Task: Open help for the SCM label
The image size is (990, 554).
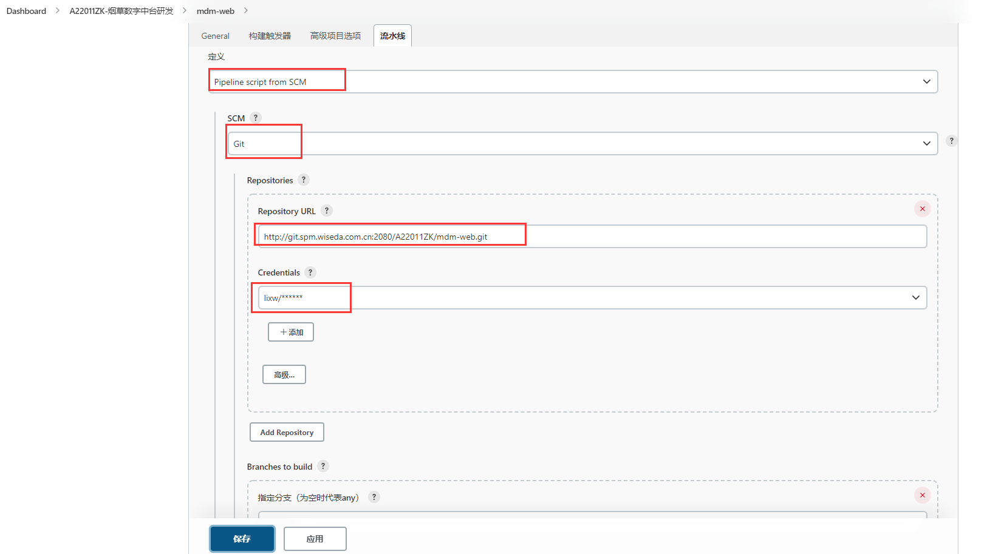Action: coord(256,118)
